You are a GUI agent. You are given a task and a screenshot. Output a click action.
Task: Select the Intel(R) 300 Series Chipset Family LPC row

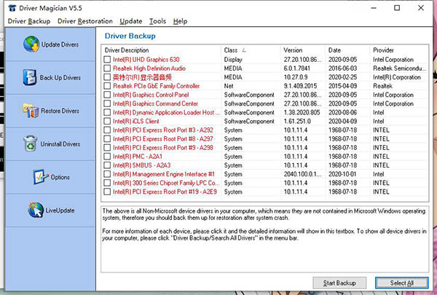(265, 183)
